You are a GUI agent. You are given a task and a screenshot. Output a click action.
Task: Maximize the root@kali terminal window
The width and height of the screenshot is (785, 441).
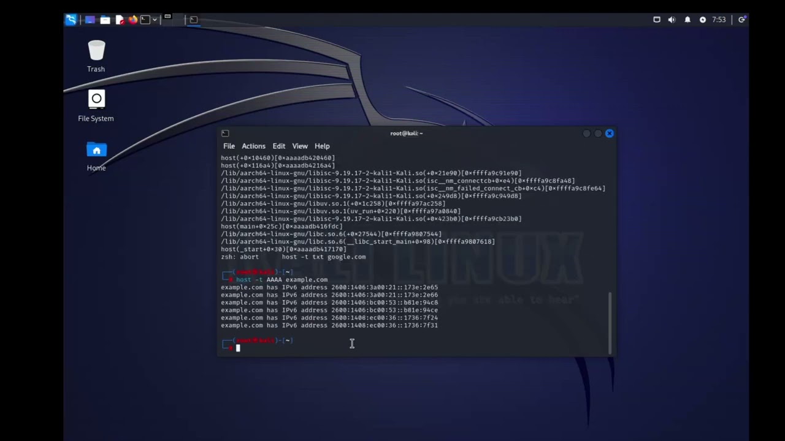click(x=598, y=133)
